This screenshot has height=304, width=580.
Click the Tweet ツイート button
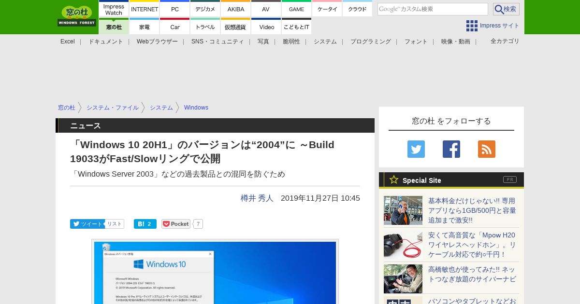[x=87, y=224]
